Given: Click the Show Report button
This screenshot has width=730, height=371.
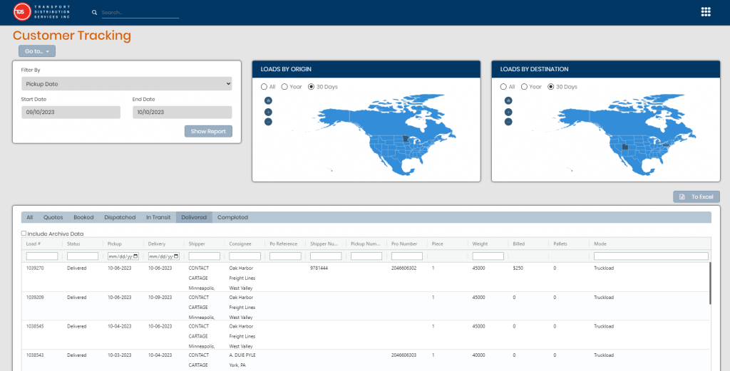Looking at the screenshot, I should [208, 131].
